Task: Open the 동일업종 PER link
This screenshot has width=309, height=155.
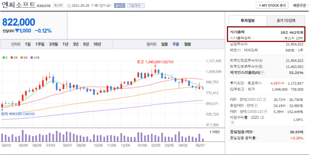Action: click(x=242, y=132)
